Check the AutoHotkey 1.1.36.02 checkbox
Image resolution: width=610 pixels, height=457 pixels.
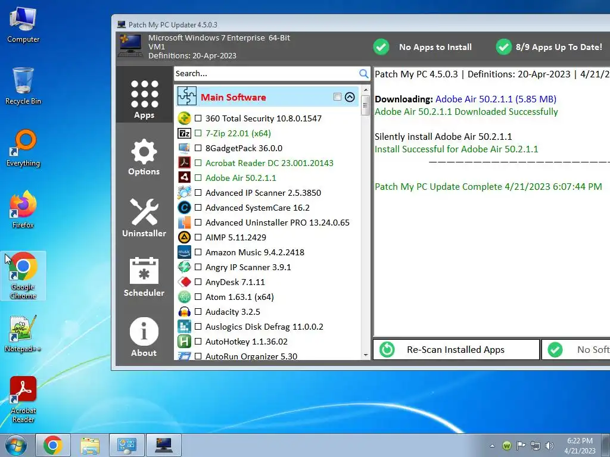tap(198, 341)
